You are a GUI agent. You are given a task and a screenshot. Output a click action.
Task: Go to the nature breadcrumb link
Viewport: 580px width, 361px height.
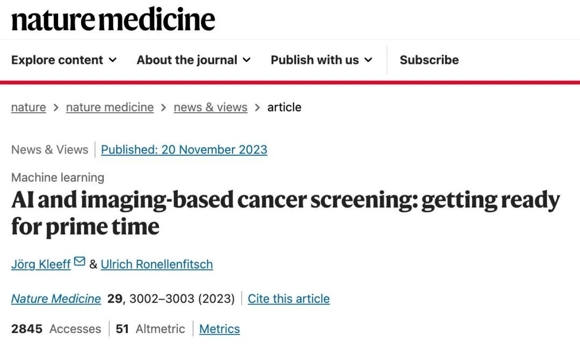28,107
